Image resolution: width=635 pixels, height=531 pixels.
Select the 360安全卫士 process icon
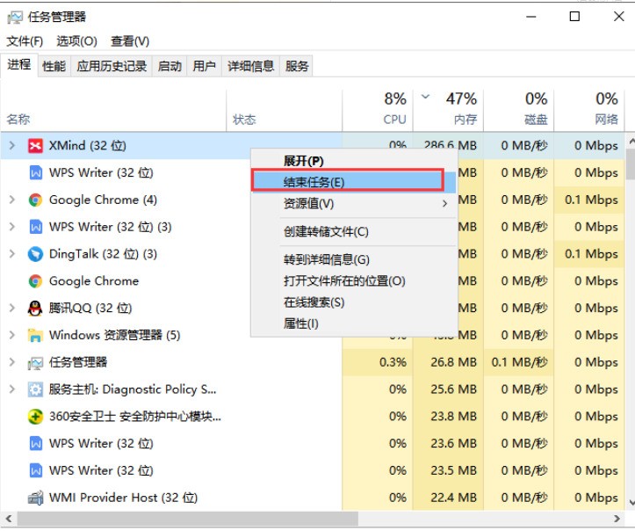(35, 417)
